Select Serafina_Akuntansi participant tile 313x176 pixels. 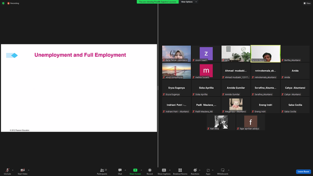point(266,88)
